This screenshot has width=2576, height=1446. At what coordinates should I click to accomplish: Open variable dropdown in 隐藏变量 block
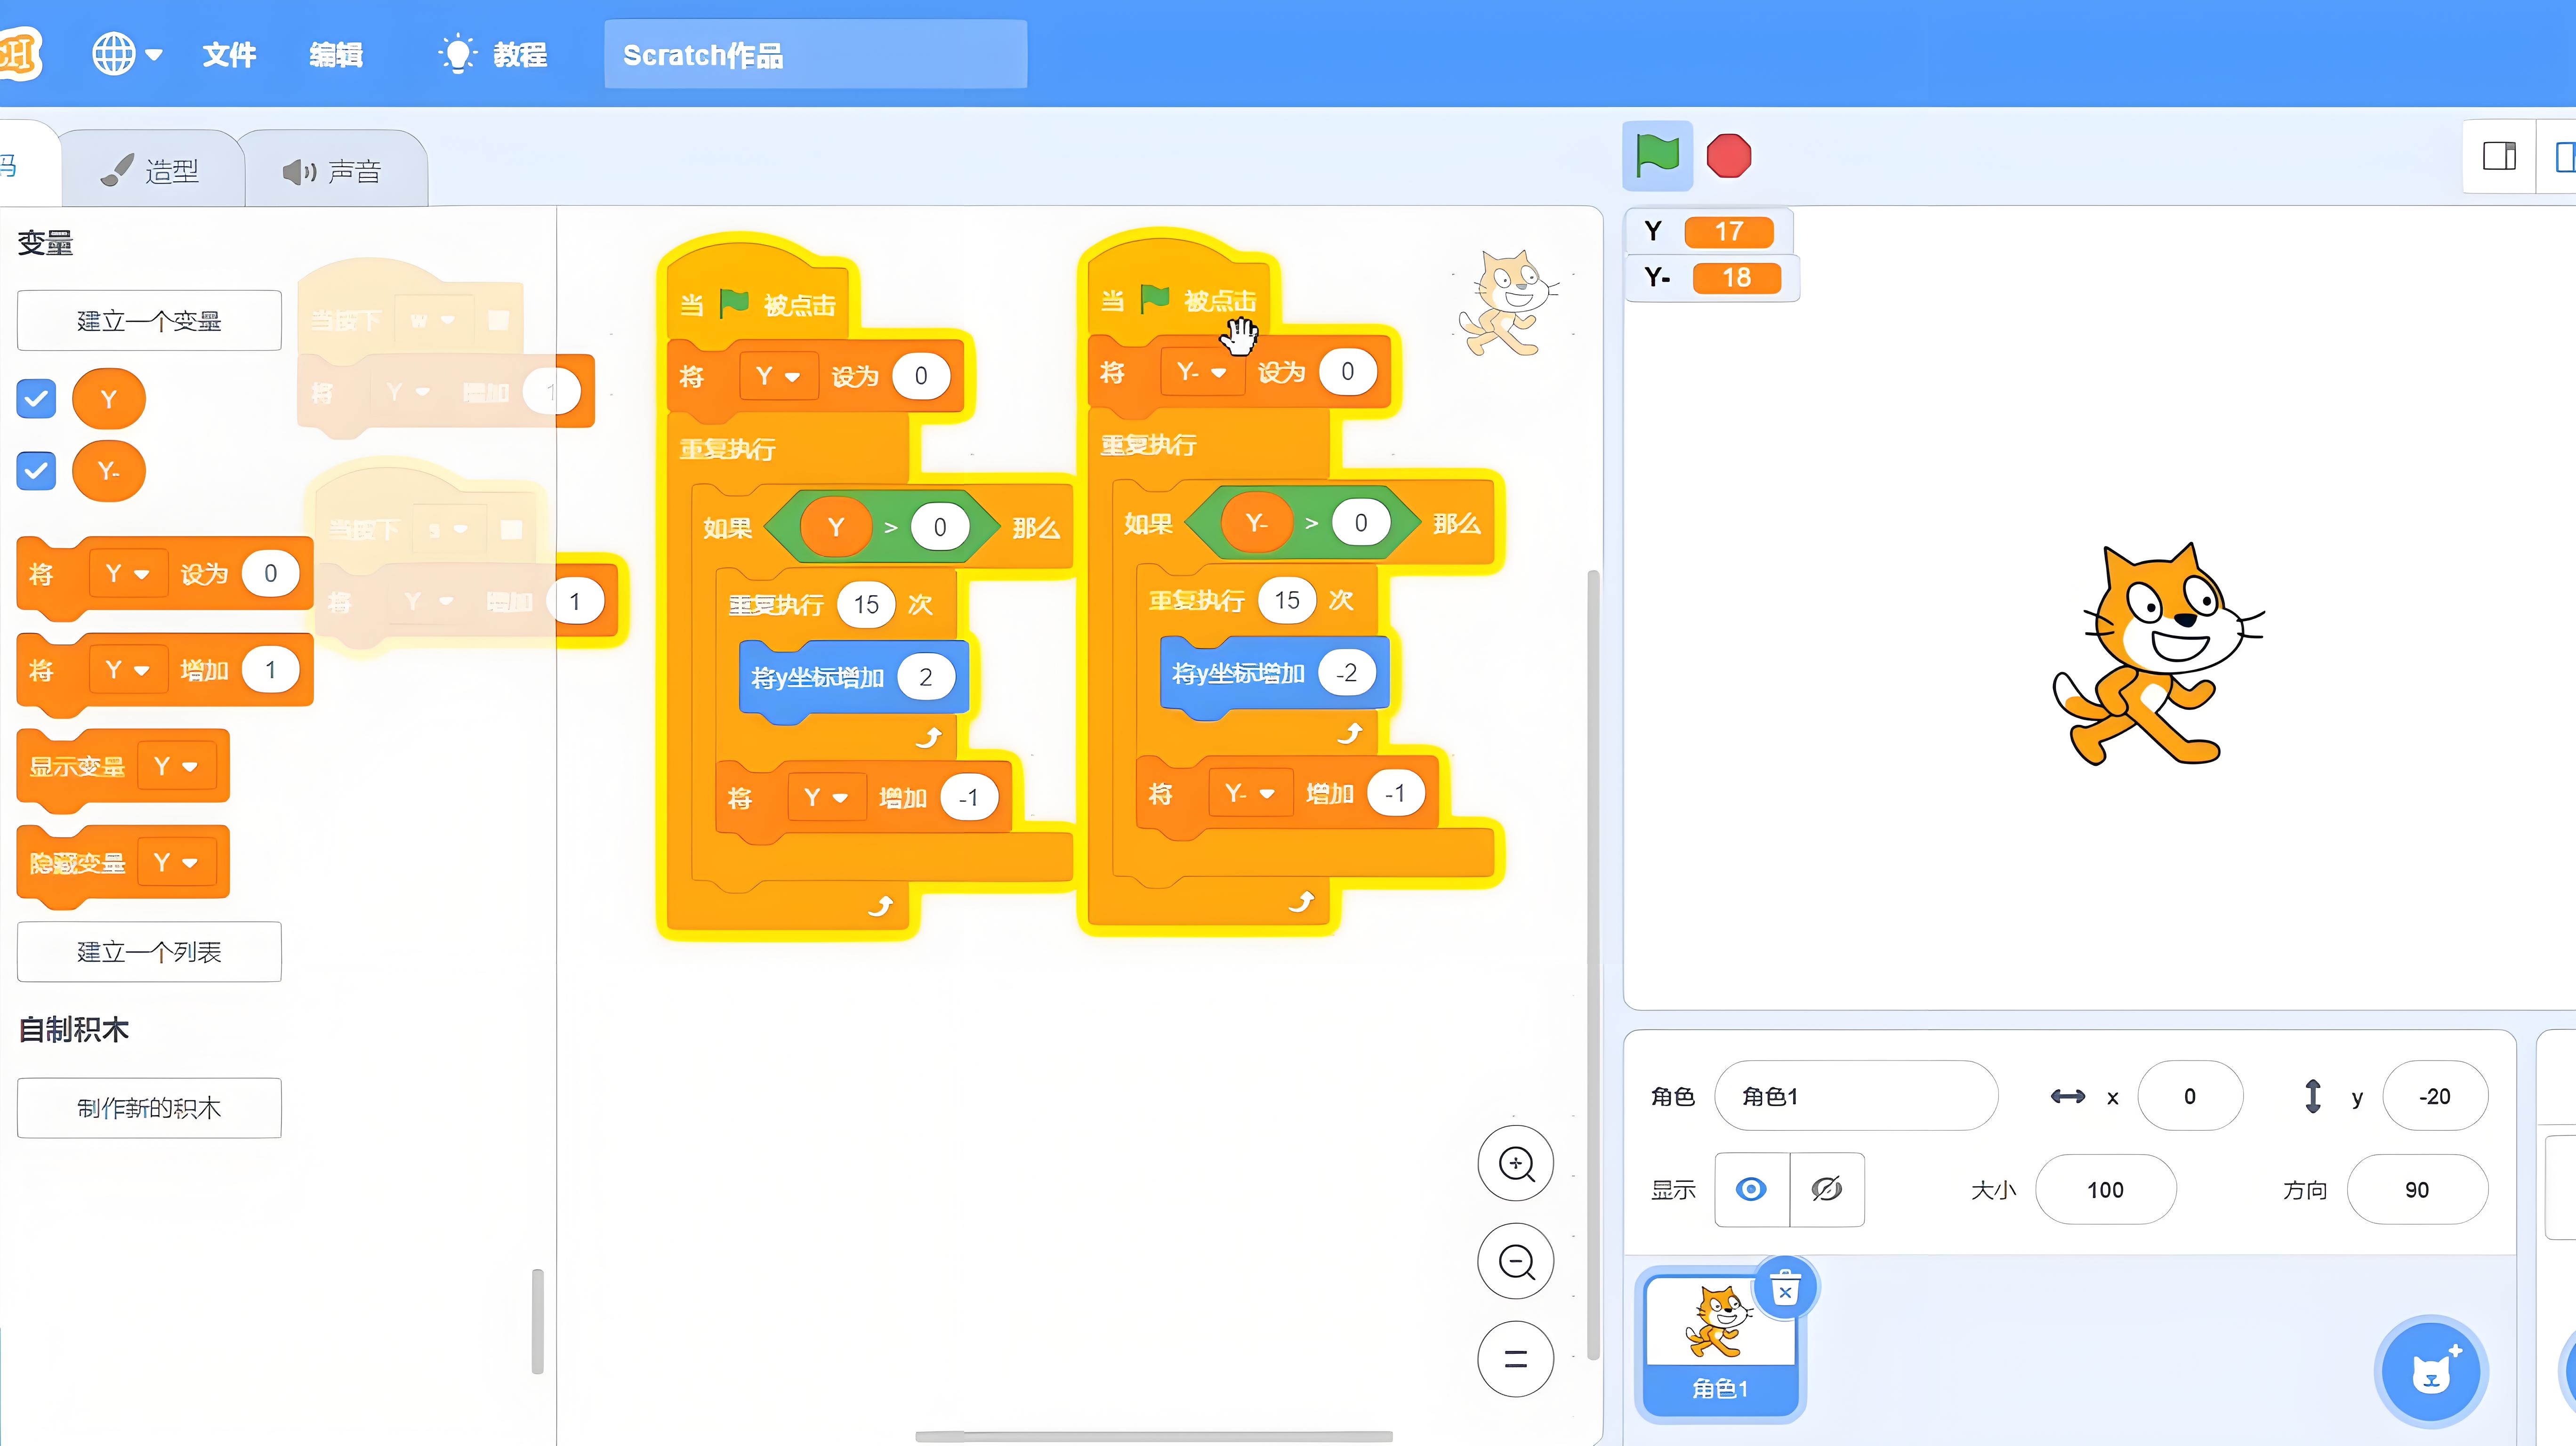click(176, 862)
